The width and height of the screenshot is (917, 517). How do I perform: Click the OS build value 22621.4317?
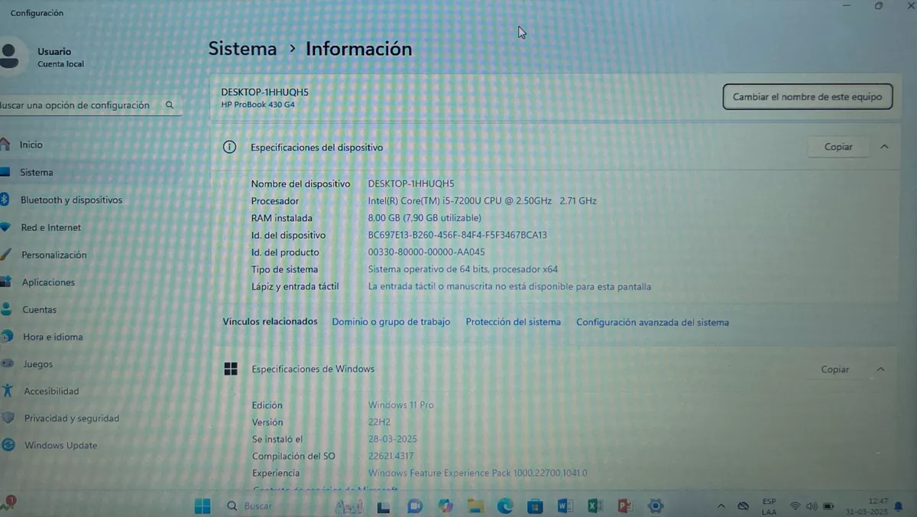[390, 457]
